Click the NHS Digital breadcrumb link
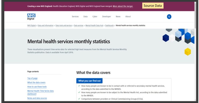The image size is (199, 103). [31, 25]
